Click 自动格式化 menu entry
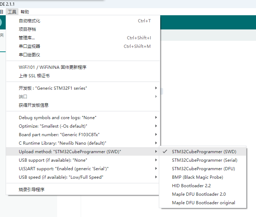The width and height of the screenshot is (256, 217). click(x=29, y=21)
